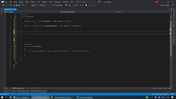The image size is (176, 99).
Task: Click the Live Share button
Action: pos(165,5)
